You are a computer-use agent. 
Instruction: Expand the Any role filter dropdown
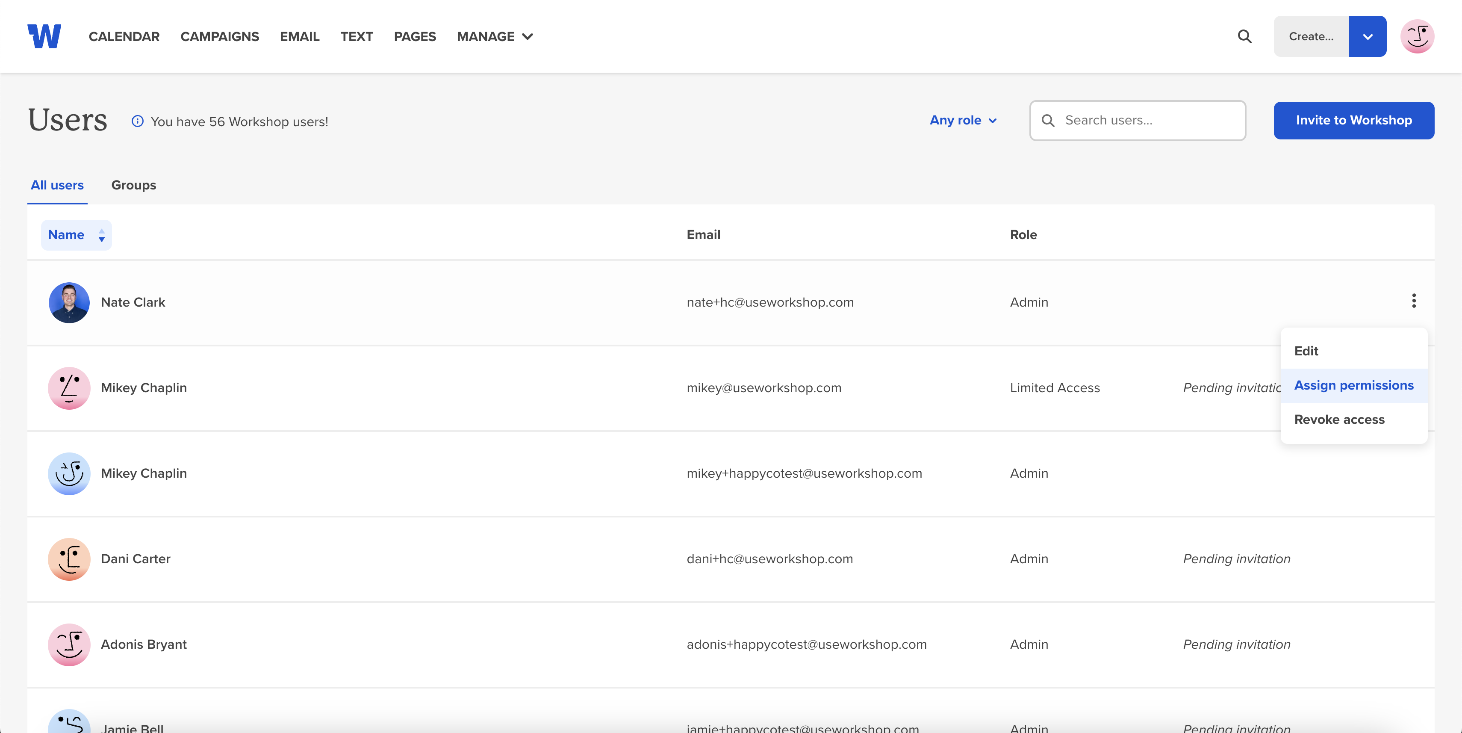coord(963,120)
